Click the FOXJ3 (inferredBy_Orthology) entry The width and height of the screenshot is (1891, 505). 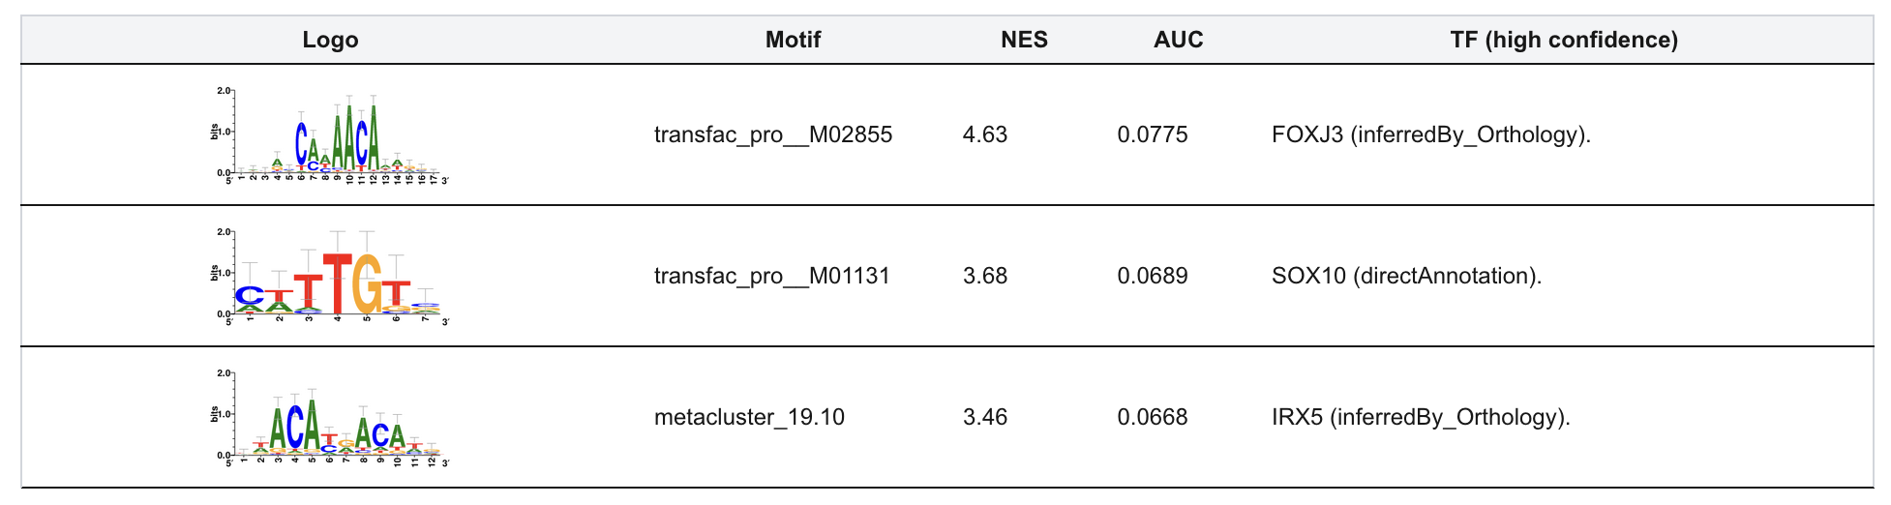point(1430,134)
